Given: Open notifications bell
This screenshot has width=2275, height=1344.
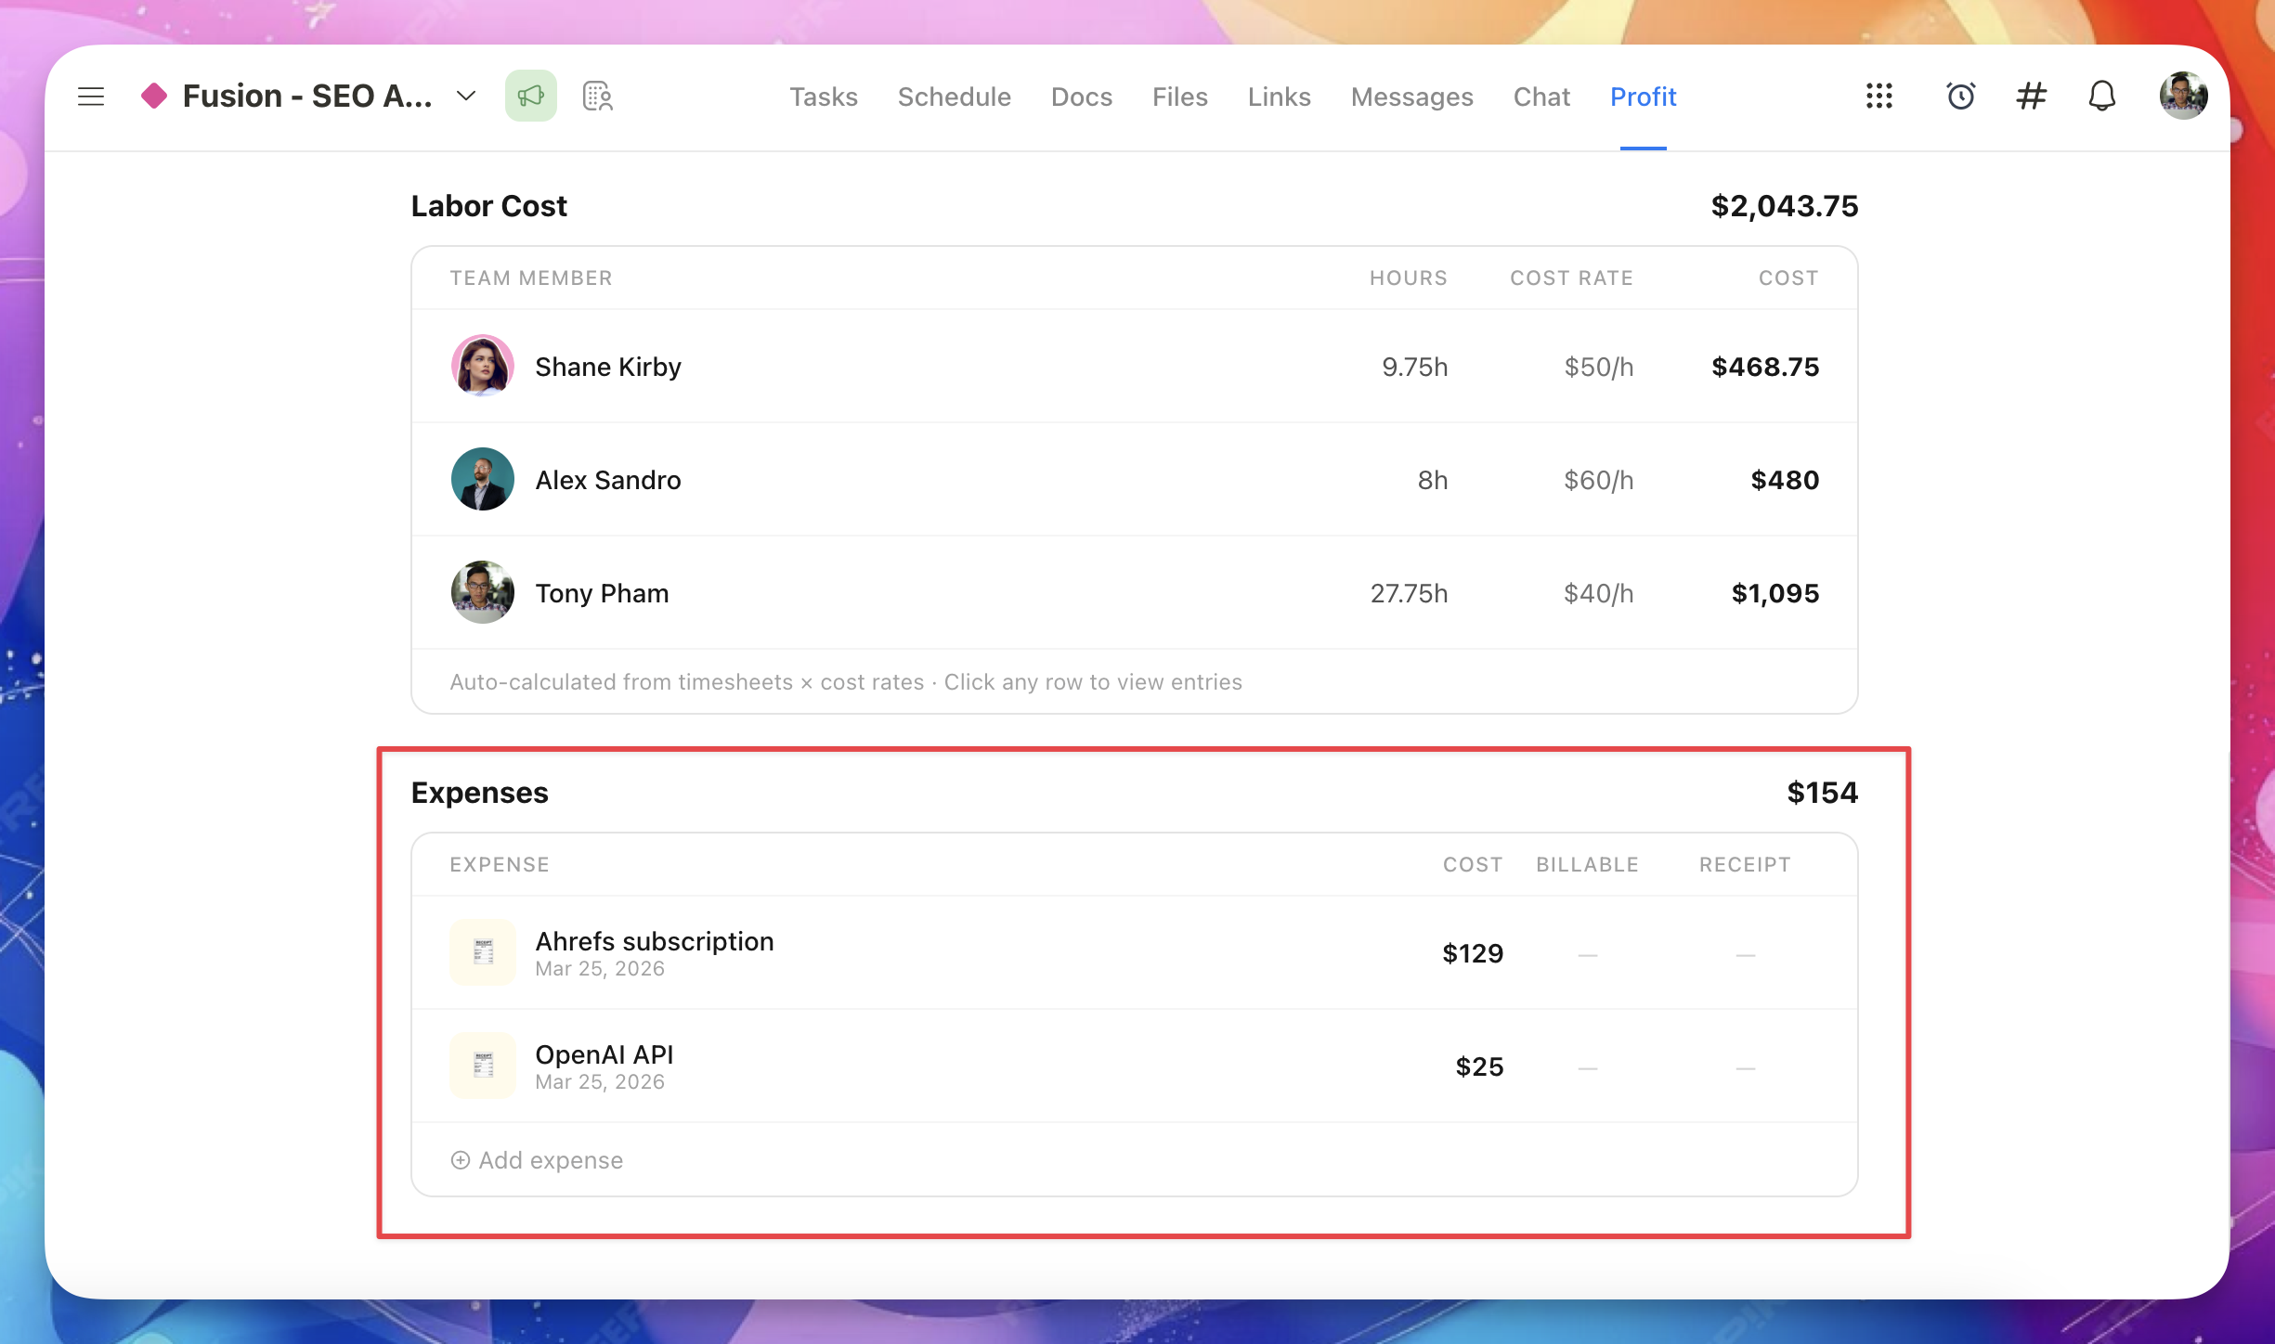Looking at the screenshot, I should pyautogui.click(x=2101, y=97).
